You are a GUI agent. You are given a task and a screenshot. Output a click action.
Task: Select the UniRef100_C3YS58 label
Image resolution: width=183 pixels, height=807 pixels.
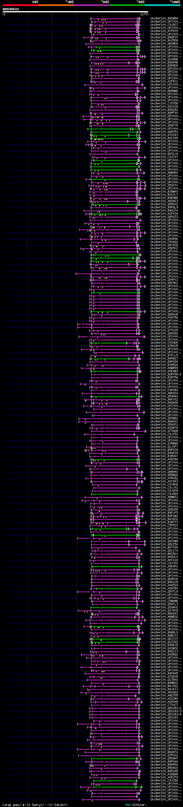164,103
